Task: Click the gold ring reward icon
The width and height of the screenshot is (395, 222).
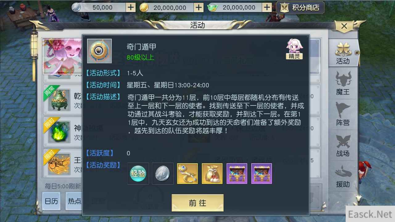Action: (187, 173)
